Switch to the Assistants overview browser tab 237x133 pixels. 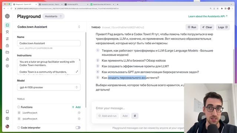[51, 4]
